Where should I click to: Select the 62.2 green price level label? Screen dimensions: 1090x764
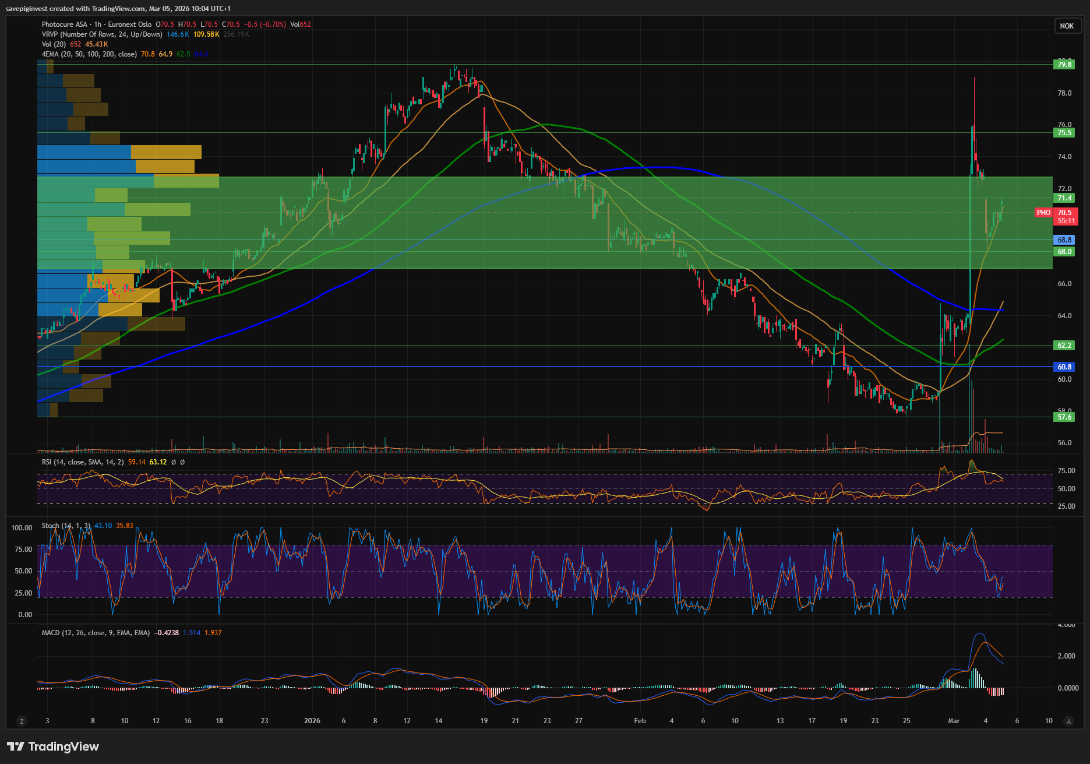(x=1064, y=346)
